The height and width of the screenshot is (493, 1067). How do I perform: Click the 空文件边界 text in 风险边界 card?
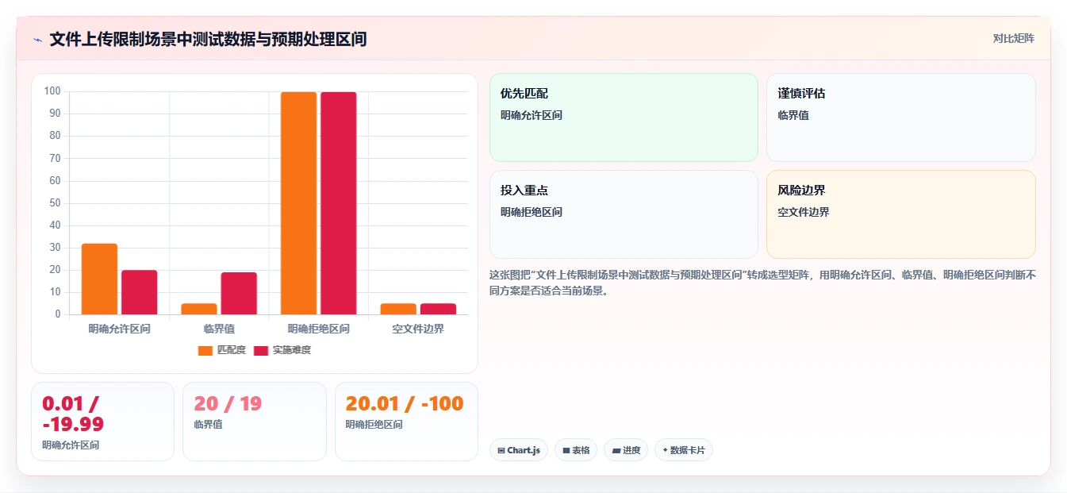click(x=804, y=212)
